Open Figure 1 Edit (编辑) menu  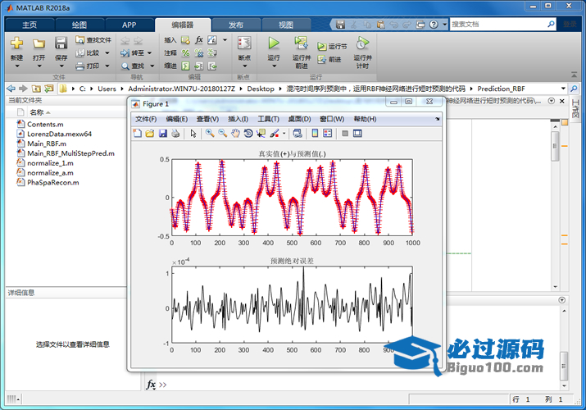pyautogui.click(x=176, y=119)
